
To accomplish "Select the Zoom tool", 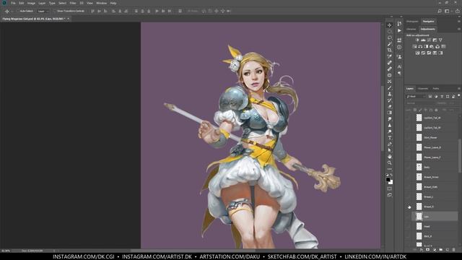I will pos(390,162).
